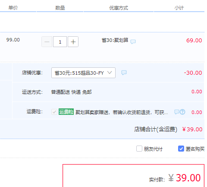Focus the quantity input showing 1

pos(60,42)
